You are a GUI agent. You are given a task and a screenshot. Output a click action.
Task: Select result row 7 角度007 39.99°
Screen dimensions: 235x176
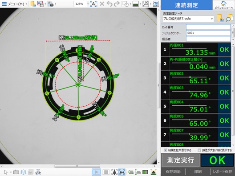click(196, 135)
